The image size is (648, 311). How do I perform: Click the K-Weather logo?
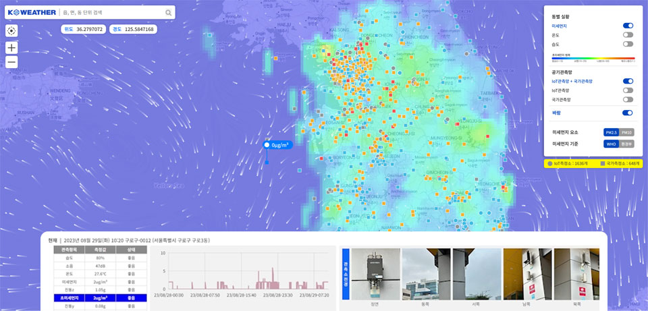[31, 12]
